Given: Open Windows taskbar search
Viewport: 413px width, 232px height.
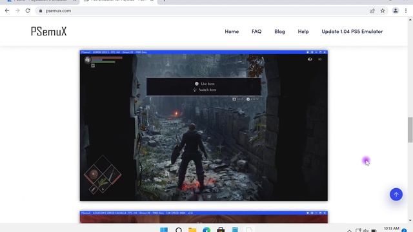Looking at the screenshot, I should (x=179, y=230).
